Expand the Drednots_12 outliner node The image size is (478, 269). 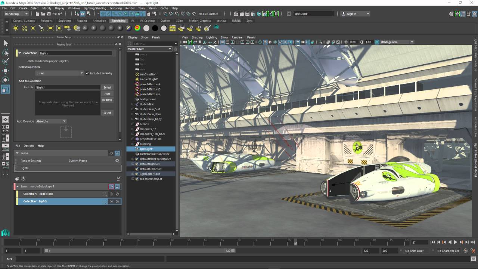(x=133, y=129)
